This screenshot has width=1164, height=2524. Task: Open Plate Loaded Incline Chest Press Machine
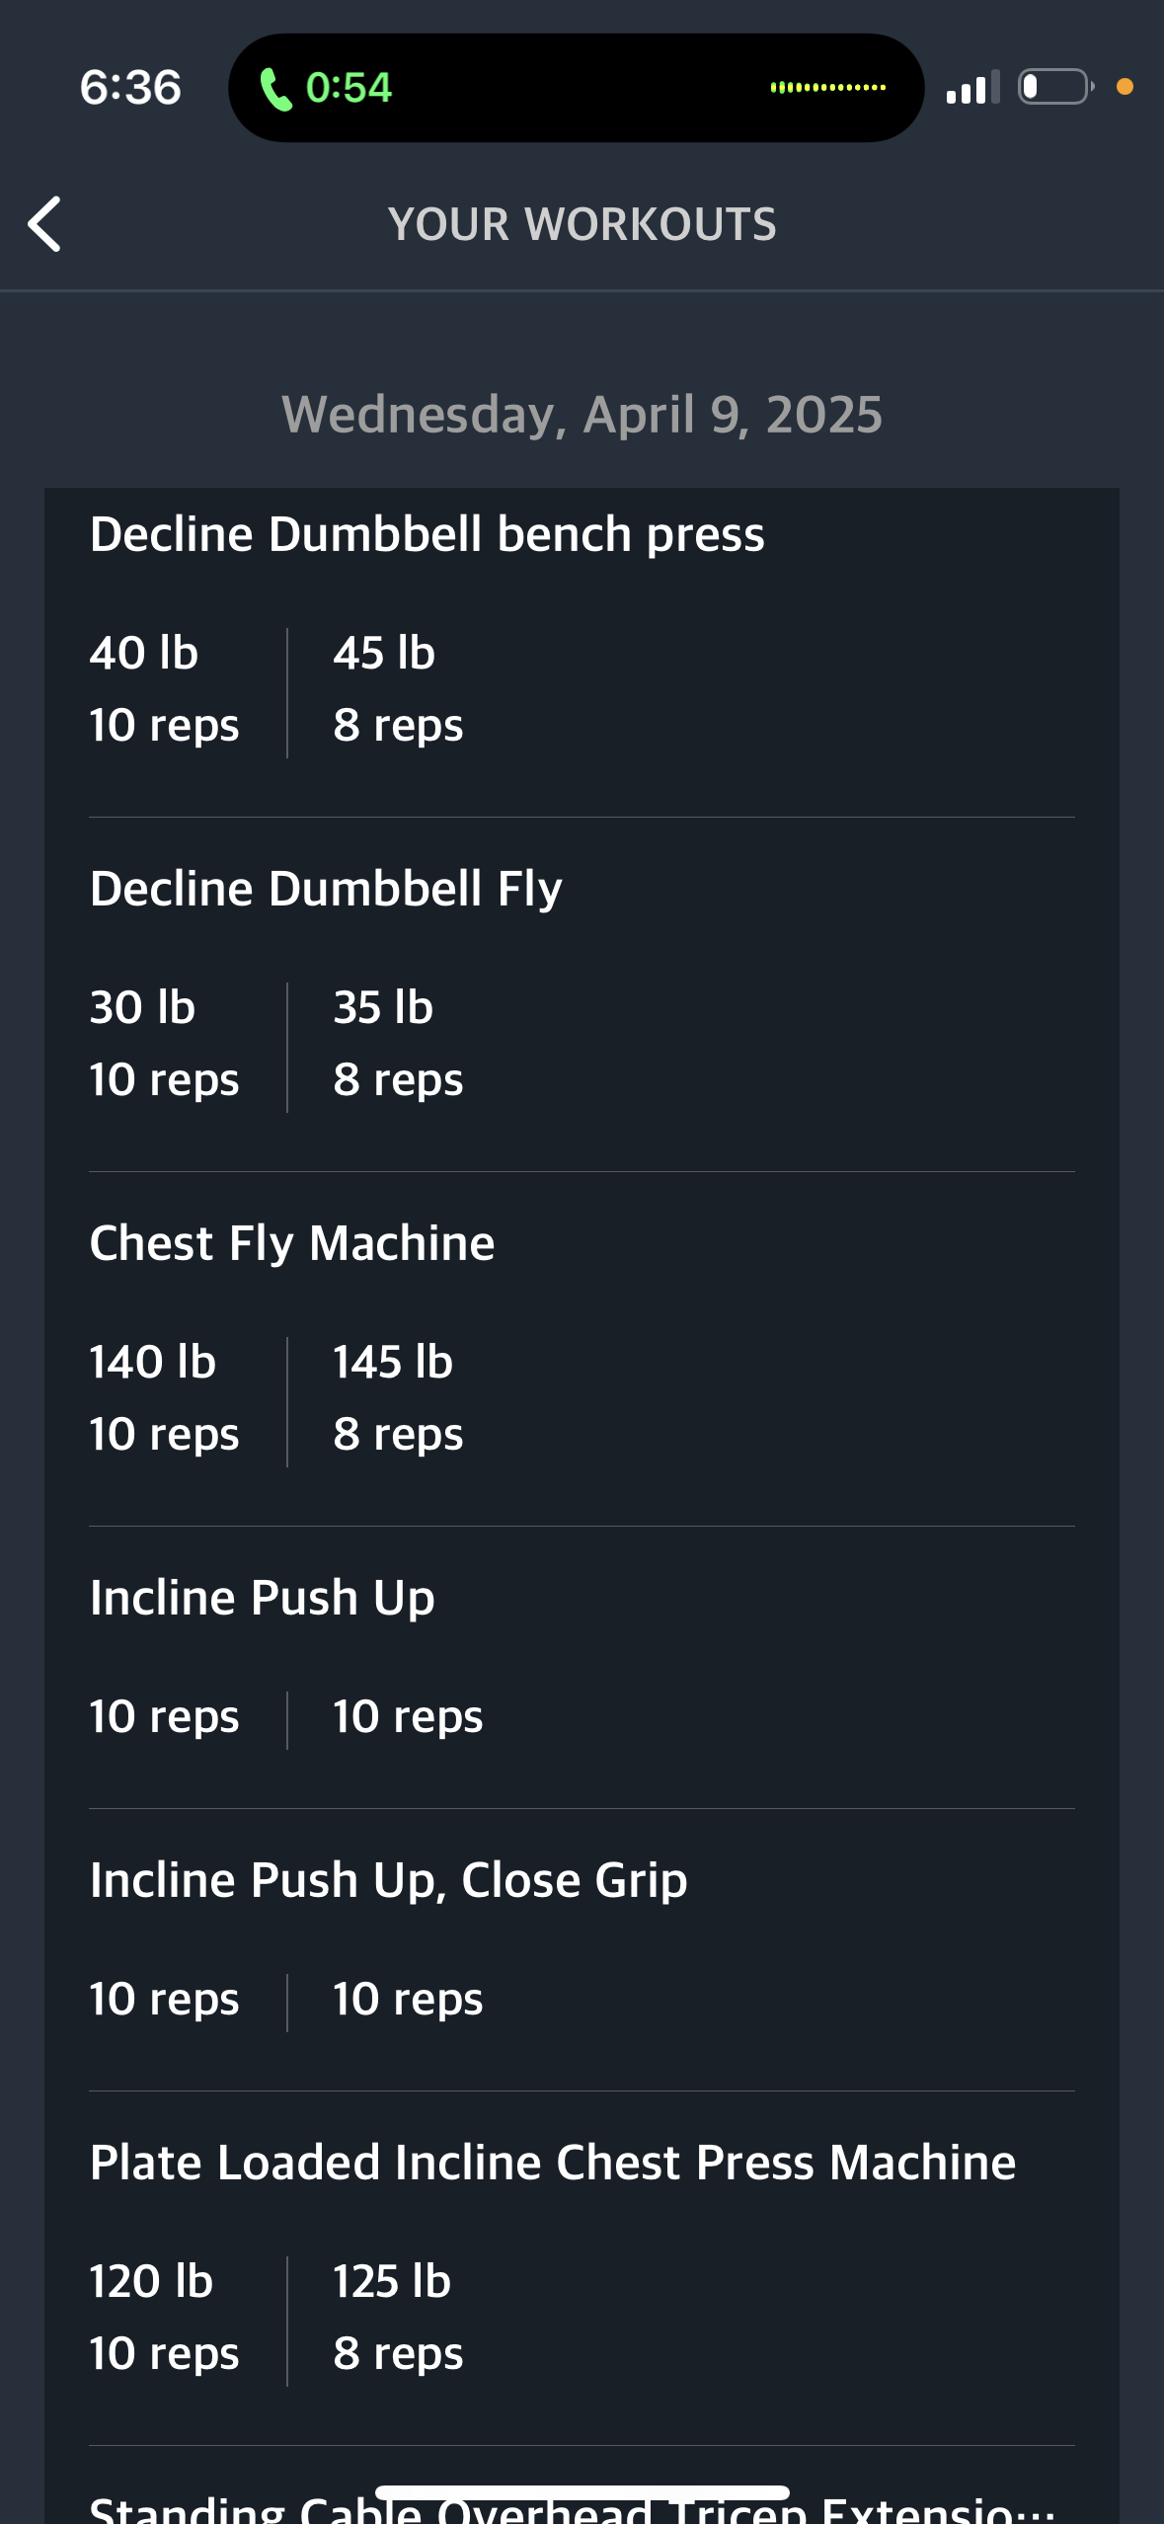[553, 2163]
